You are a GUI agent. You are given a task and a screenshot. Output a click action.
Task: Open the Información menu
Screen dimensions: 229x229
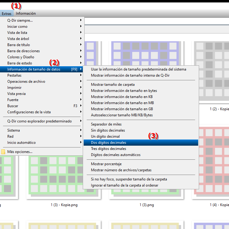coord(26,13)
